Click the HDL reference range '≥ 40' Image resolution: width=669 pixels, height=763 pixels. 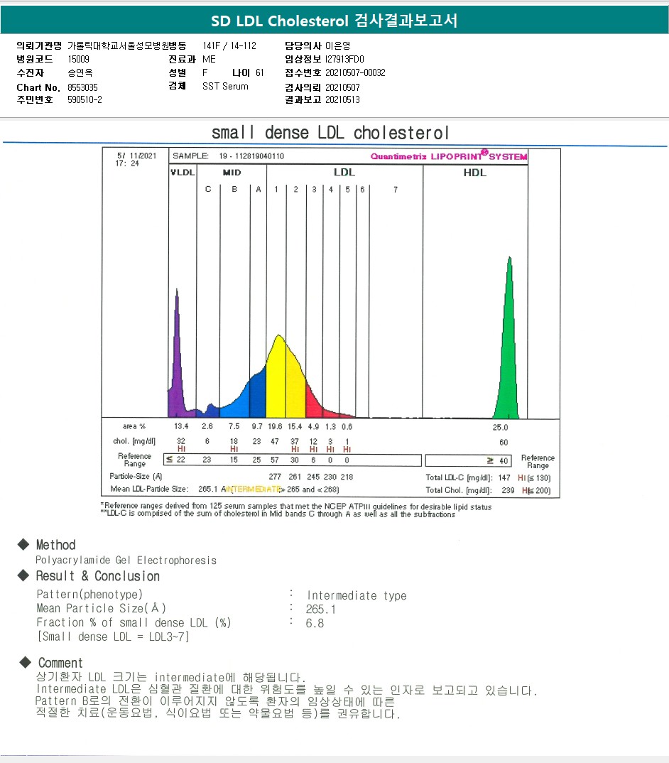[x=498, y=461]
